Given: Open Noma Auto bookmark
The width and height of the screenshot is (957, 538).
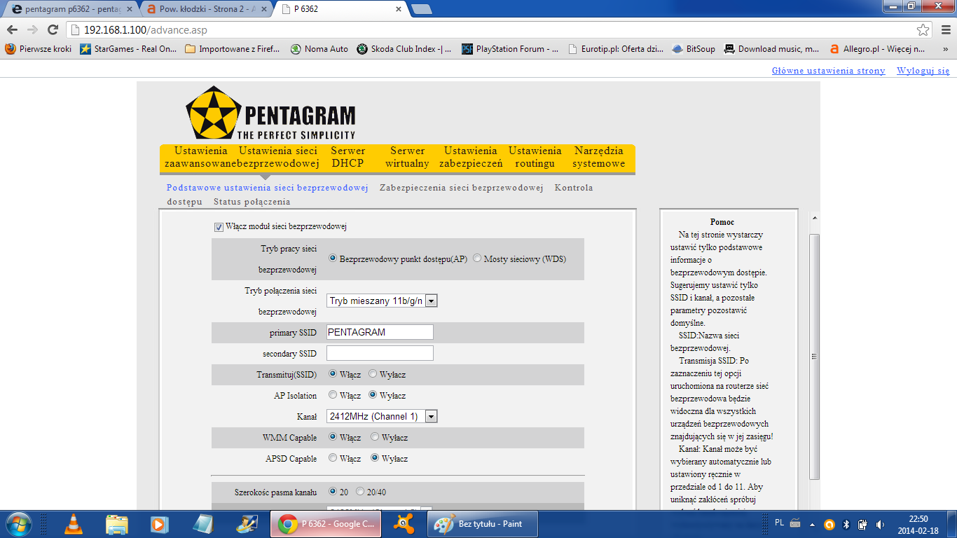Looking at the screenshot, I should [319, 49].
